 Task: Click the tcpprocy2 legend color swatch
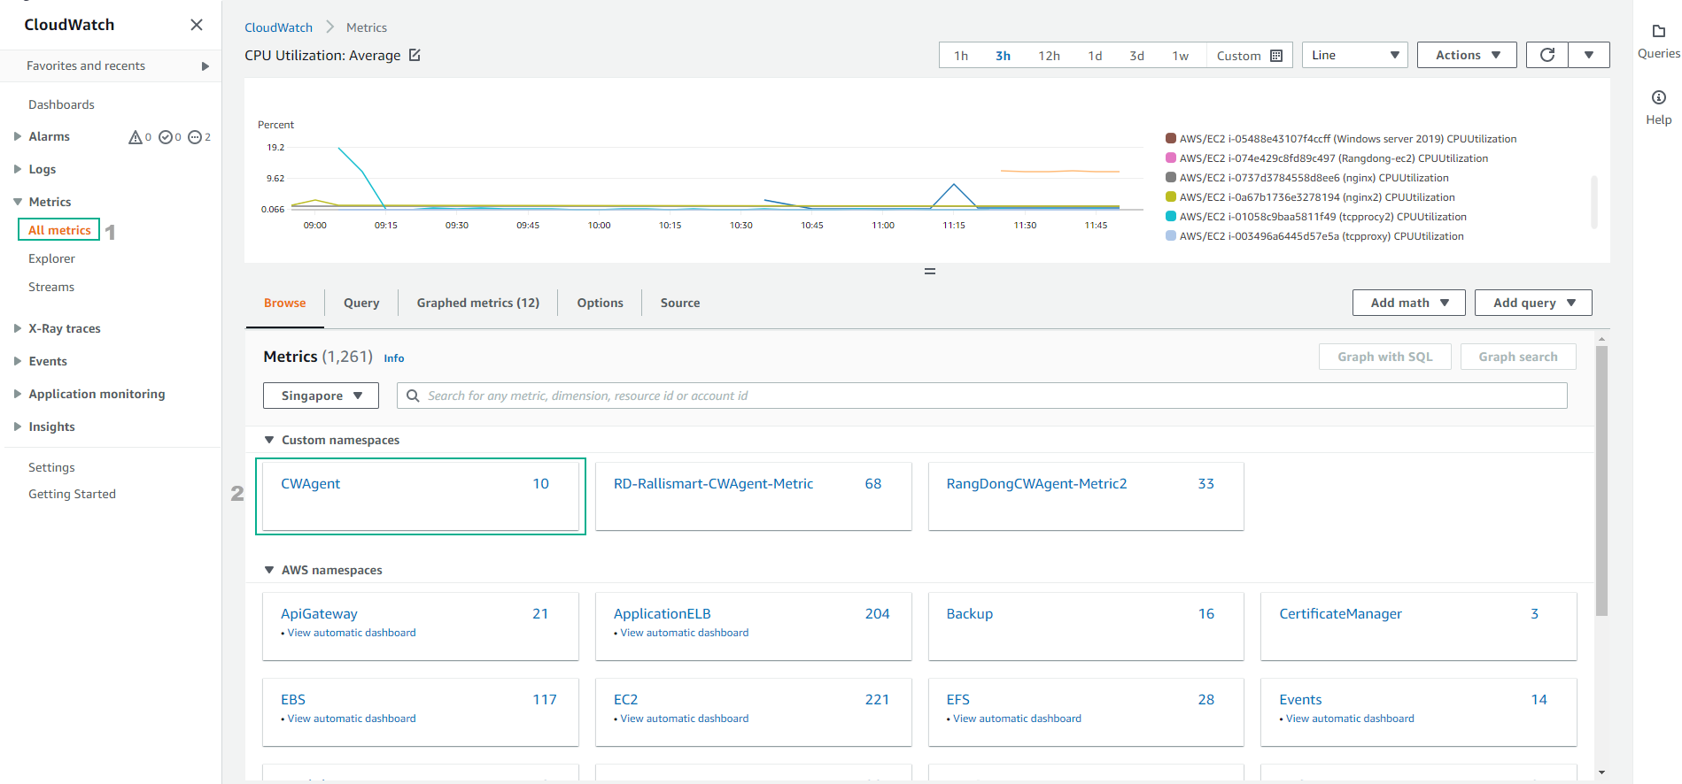tap(1171, 216)
